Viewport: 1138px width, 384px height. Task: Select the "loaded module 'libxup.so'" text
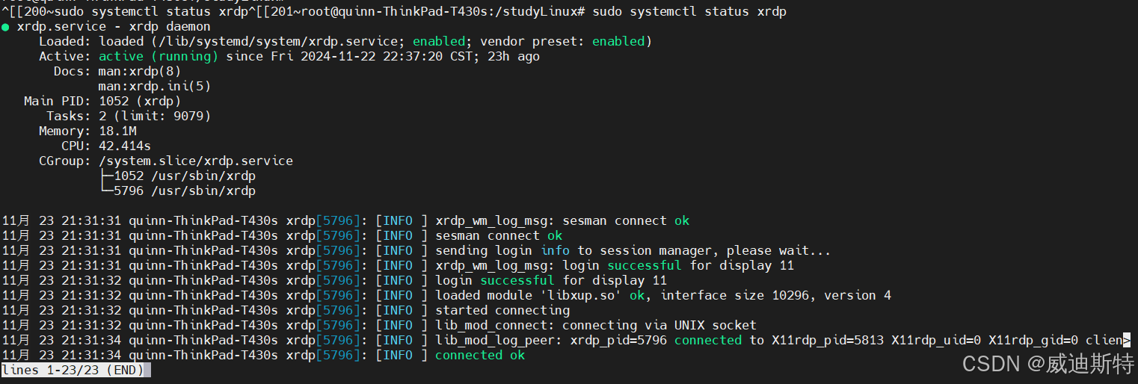point(529,296)
